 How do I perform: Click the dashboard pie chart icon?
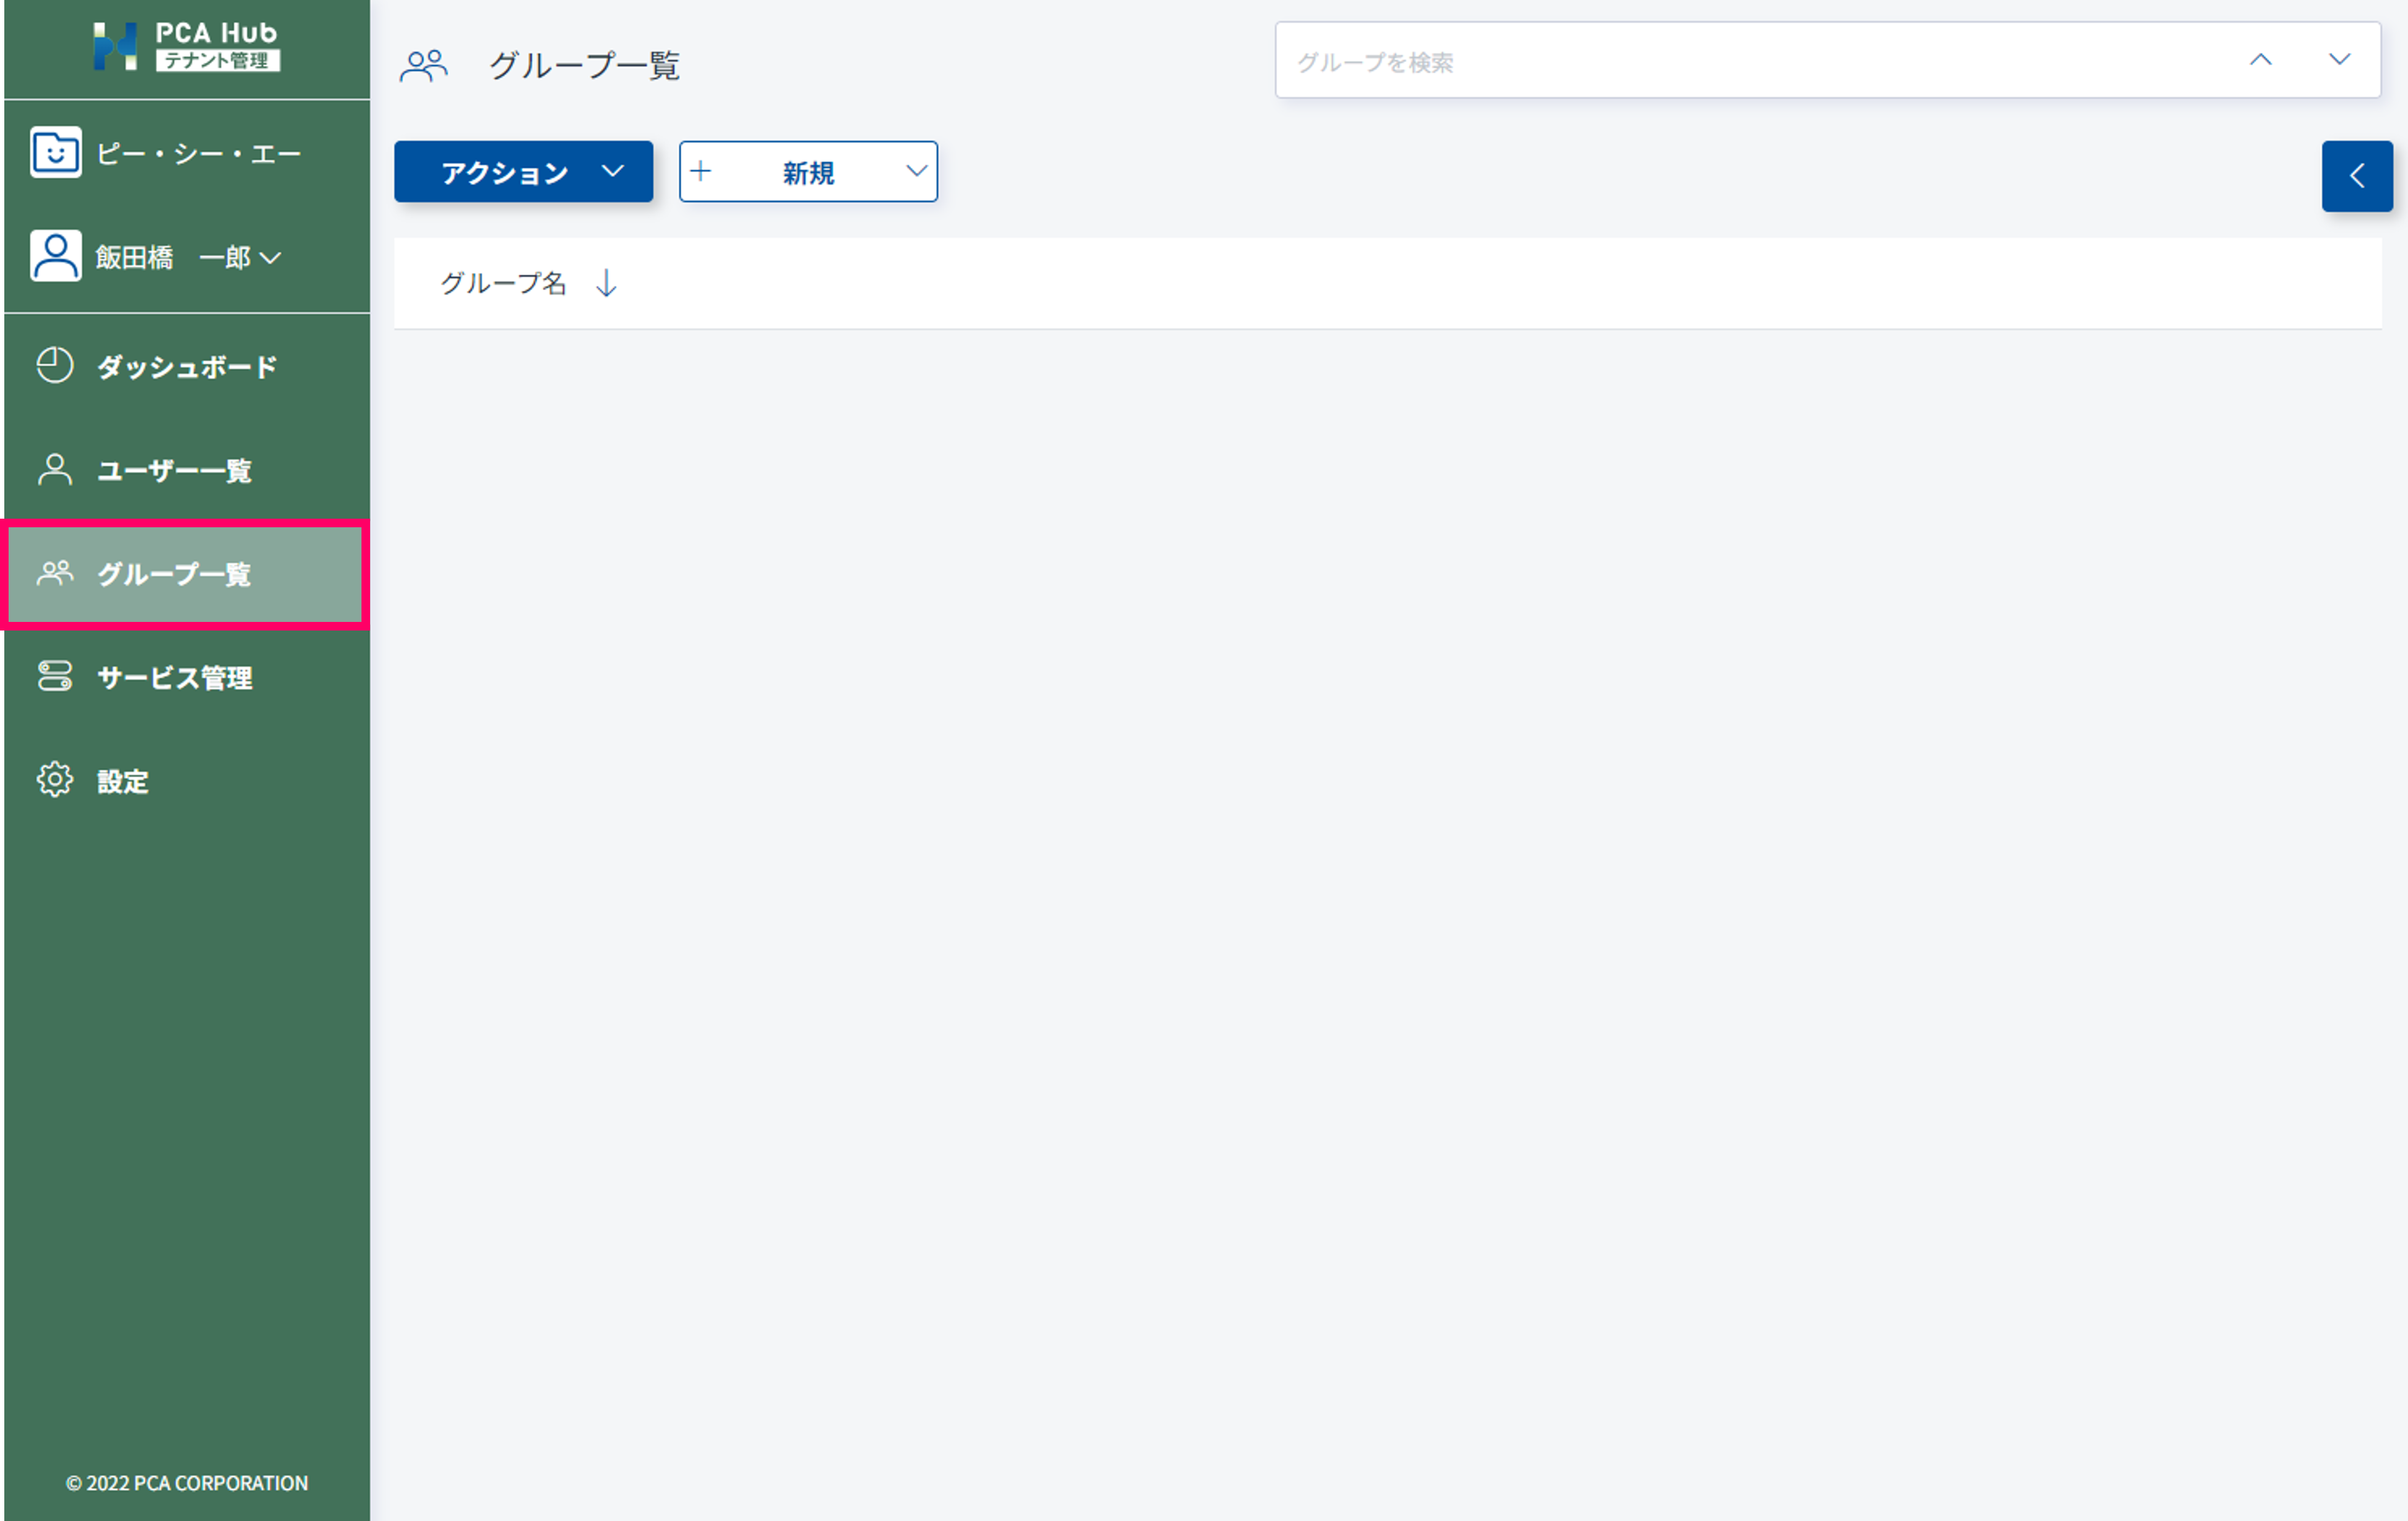coord(55,366)
